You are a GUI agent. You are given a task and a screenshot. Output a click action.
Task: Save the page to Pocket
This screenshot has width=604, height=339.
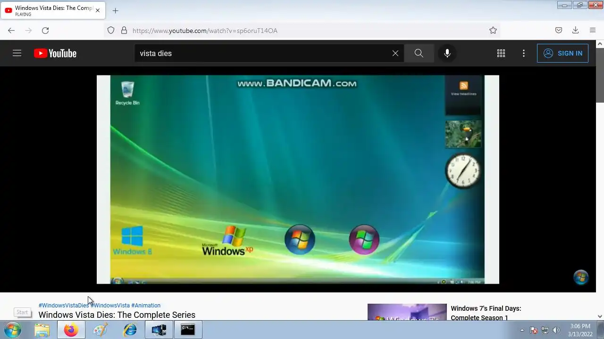[x=559, y=31]
